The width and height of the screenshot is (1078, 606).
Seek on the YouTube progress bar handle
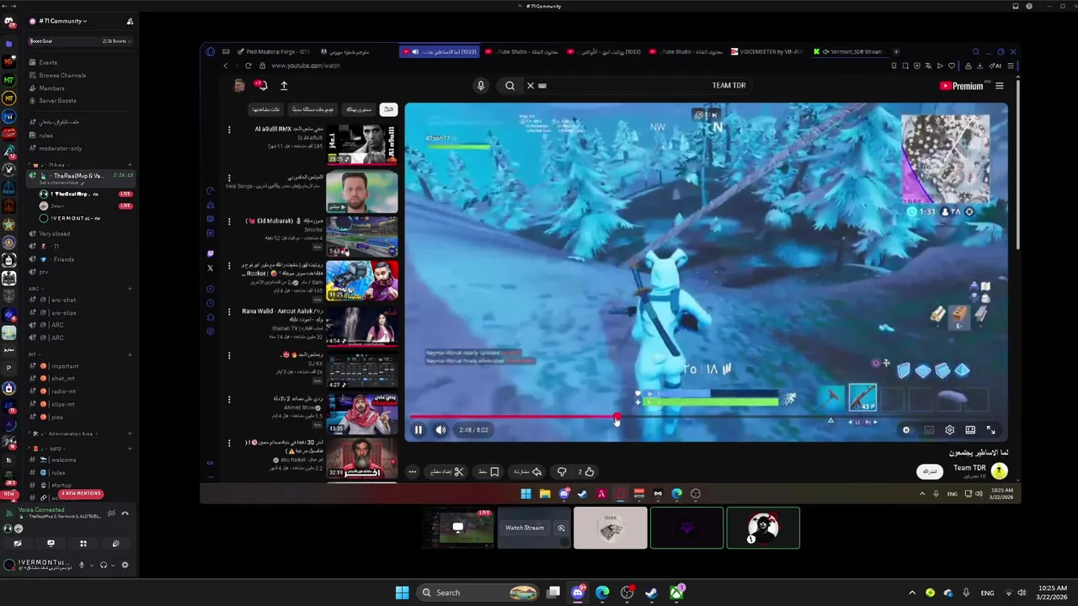point(617,417)
